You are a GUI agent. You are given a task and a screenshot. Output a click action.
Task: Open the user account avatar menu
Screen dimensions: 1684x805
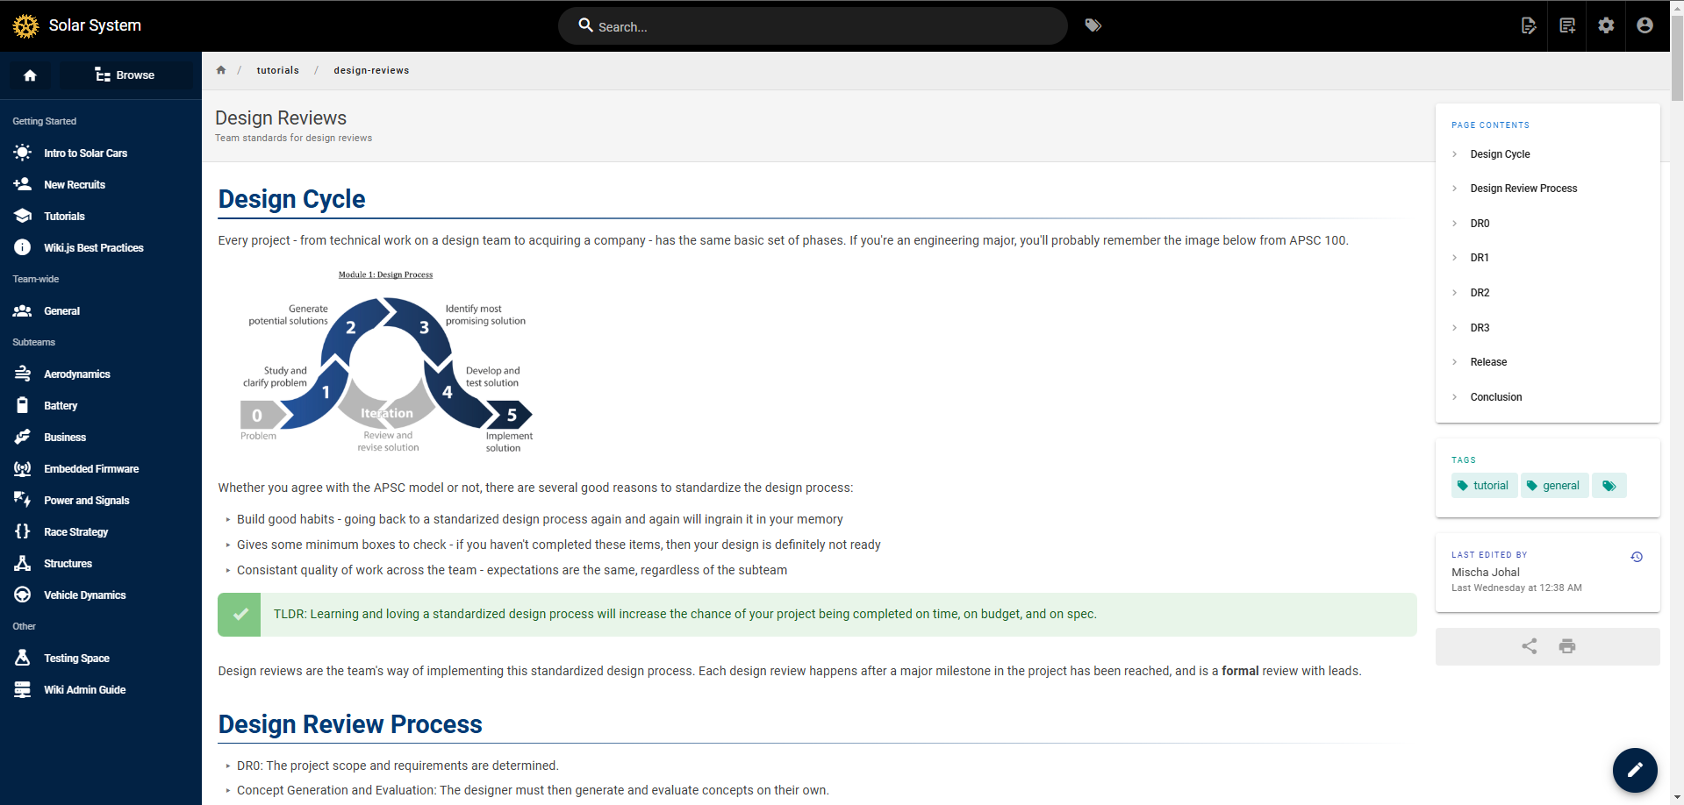tap(1645, 25)
